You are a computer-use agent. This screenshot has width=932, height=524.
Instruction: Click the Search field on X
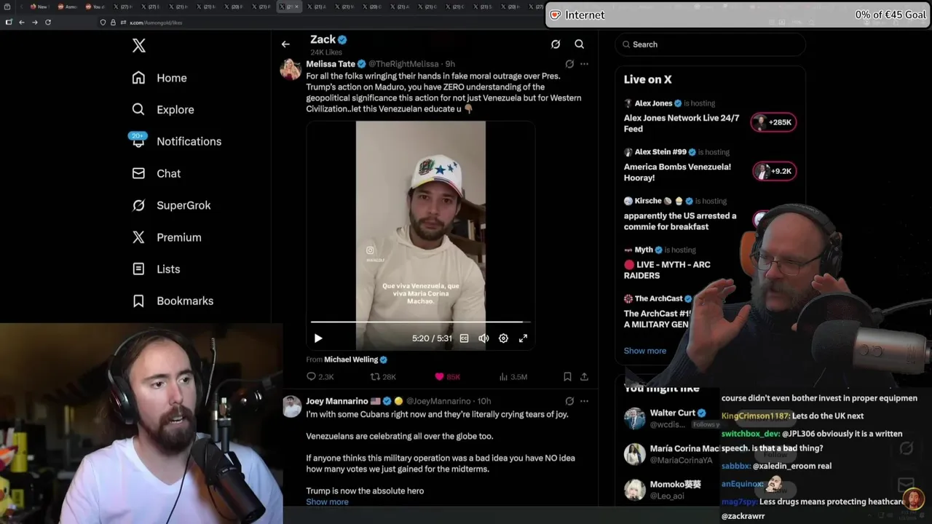[x=710, y=44]
